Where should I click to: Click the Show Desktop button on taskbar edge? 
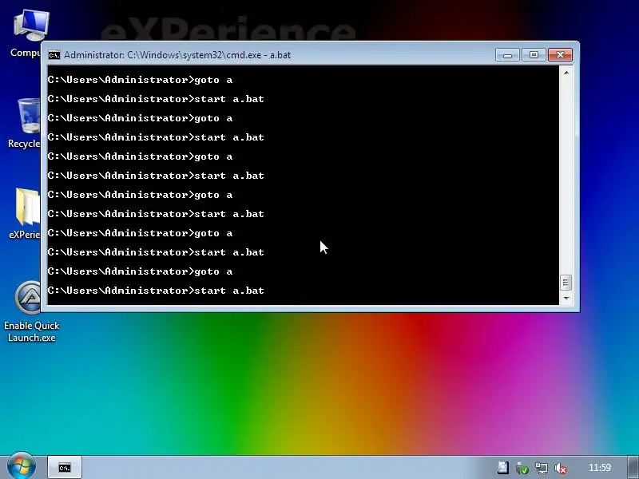coord(633,468)
